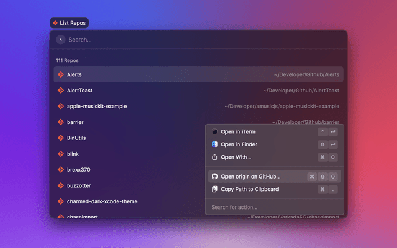The height and width of the screenshot is (248, 397).
Task: Click the Finder icon in the action menu
Action: [215, 144]
